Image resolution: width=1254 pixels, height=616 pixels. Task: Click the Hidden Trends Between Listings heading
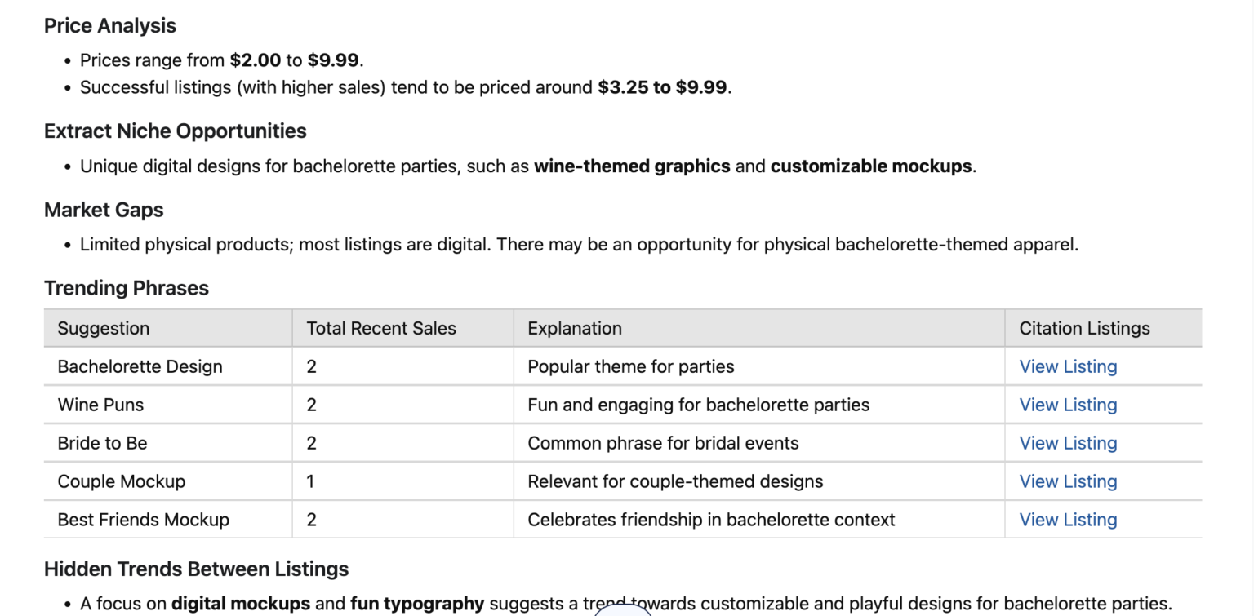pyautogui.click(x=196, y=569)
